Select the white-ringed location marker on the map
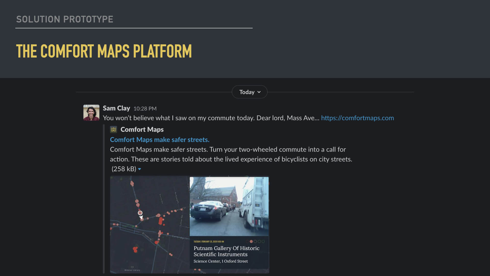Viewport: 490px width, 276px height. coord(140,213)
